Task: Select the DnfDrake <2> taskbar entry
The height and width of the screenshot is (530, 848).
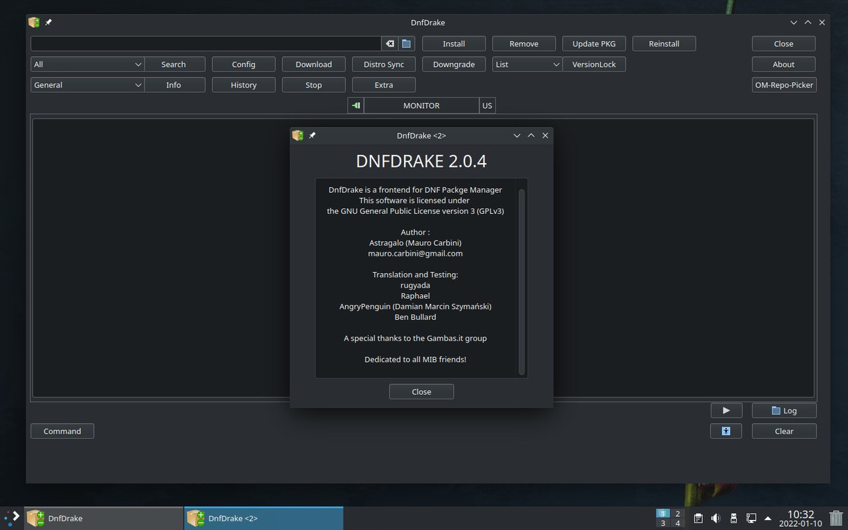Action: pyautogui.click(x=264, y=518)
